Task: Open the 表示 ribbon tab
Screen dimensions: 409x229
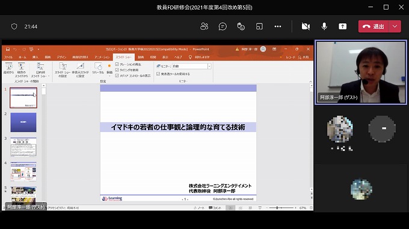Action: click(165, 57)
